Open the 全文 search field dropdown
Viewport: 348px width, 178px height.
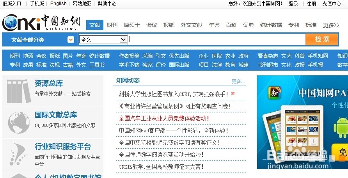(x=123, y=39)
